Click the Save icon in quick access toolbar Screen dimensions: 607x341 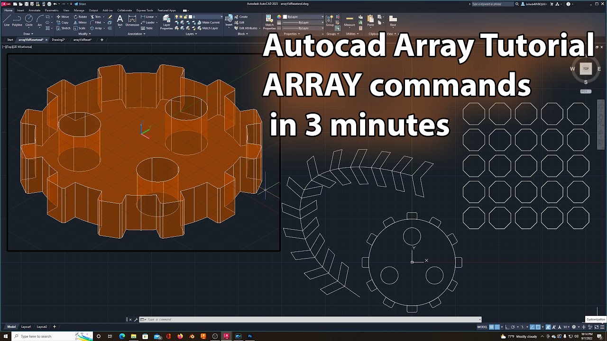click(x=26, y=4)
